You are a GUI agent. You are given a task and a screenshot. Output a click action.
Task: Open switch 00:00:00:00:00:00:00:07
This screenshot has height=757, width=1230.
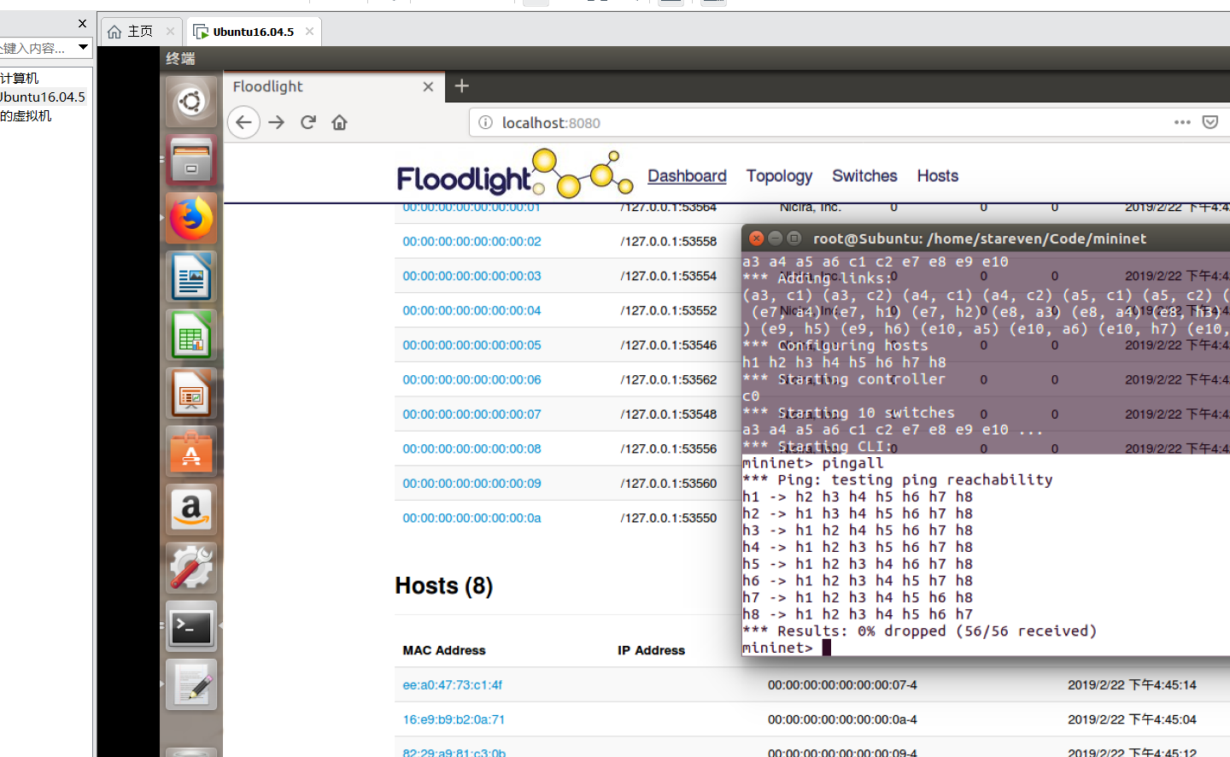[471, 414]
